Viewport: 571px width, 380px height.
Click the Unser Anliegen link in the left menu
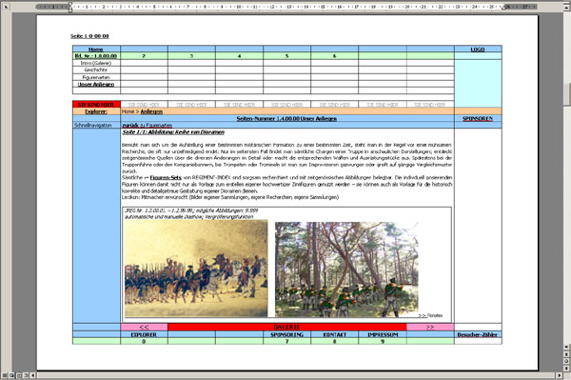[x=96, y=84]
